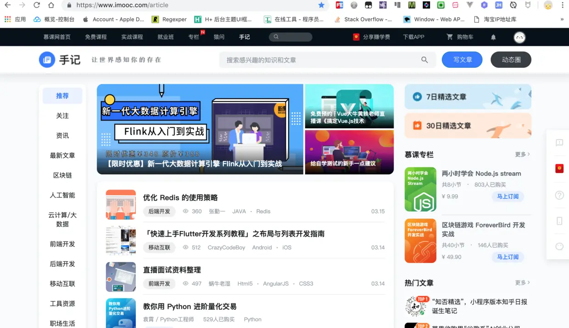Select 人工智能 sidebar category
The image size is (569, 328).
coord(62,195)
